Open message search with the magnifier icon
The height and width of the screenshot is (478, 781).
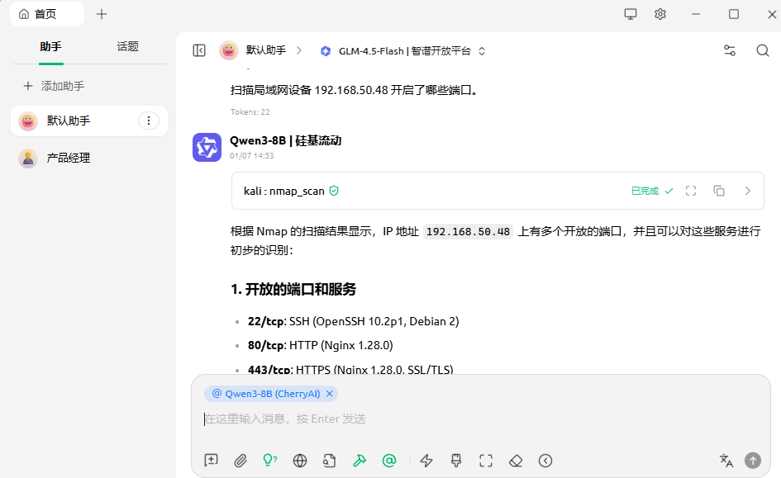coord(763,50)
